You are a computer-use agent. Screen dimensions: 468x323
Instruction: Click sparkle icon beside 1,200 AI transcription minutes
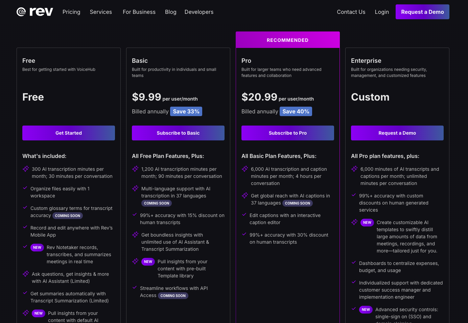pyautogui.click(x=135, y=169)
